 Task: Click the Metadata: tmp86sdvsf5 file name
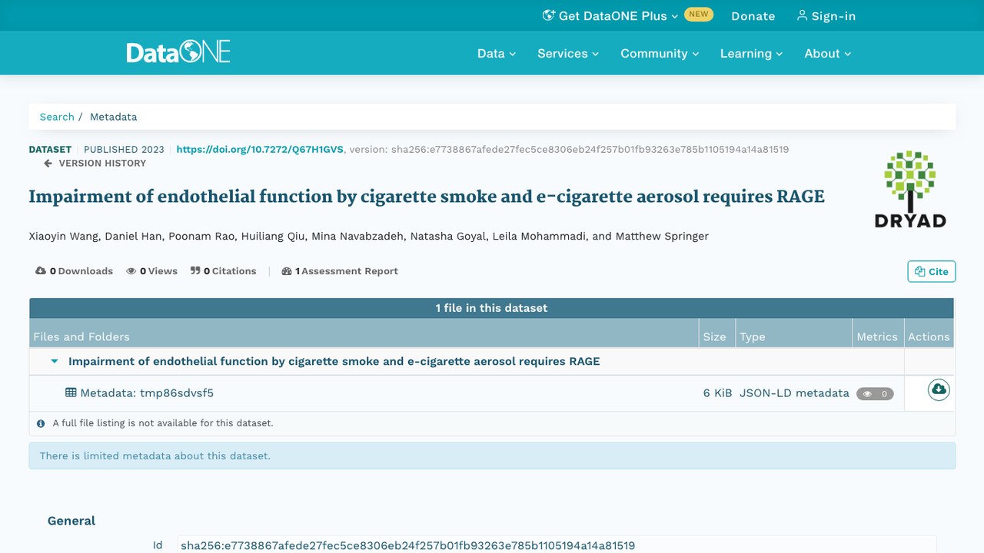pyautogui.click(x=147, y=392)
